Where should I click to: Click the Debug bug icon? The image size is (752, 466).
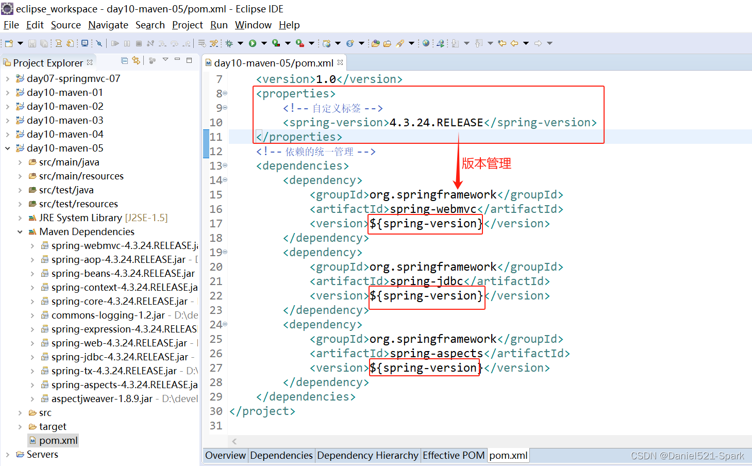click(x=229, y=43)
